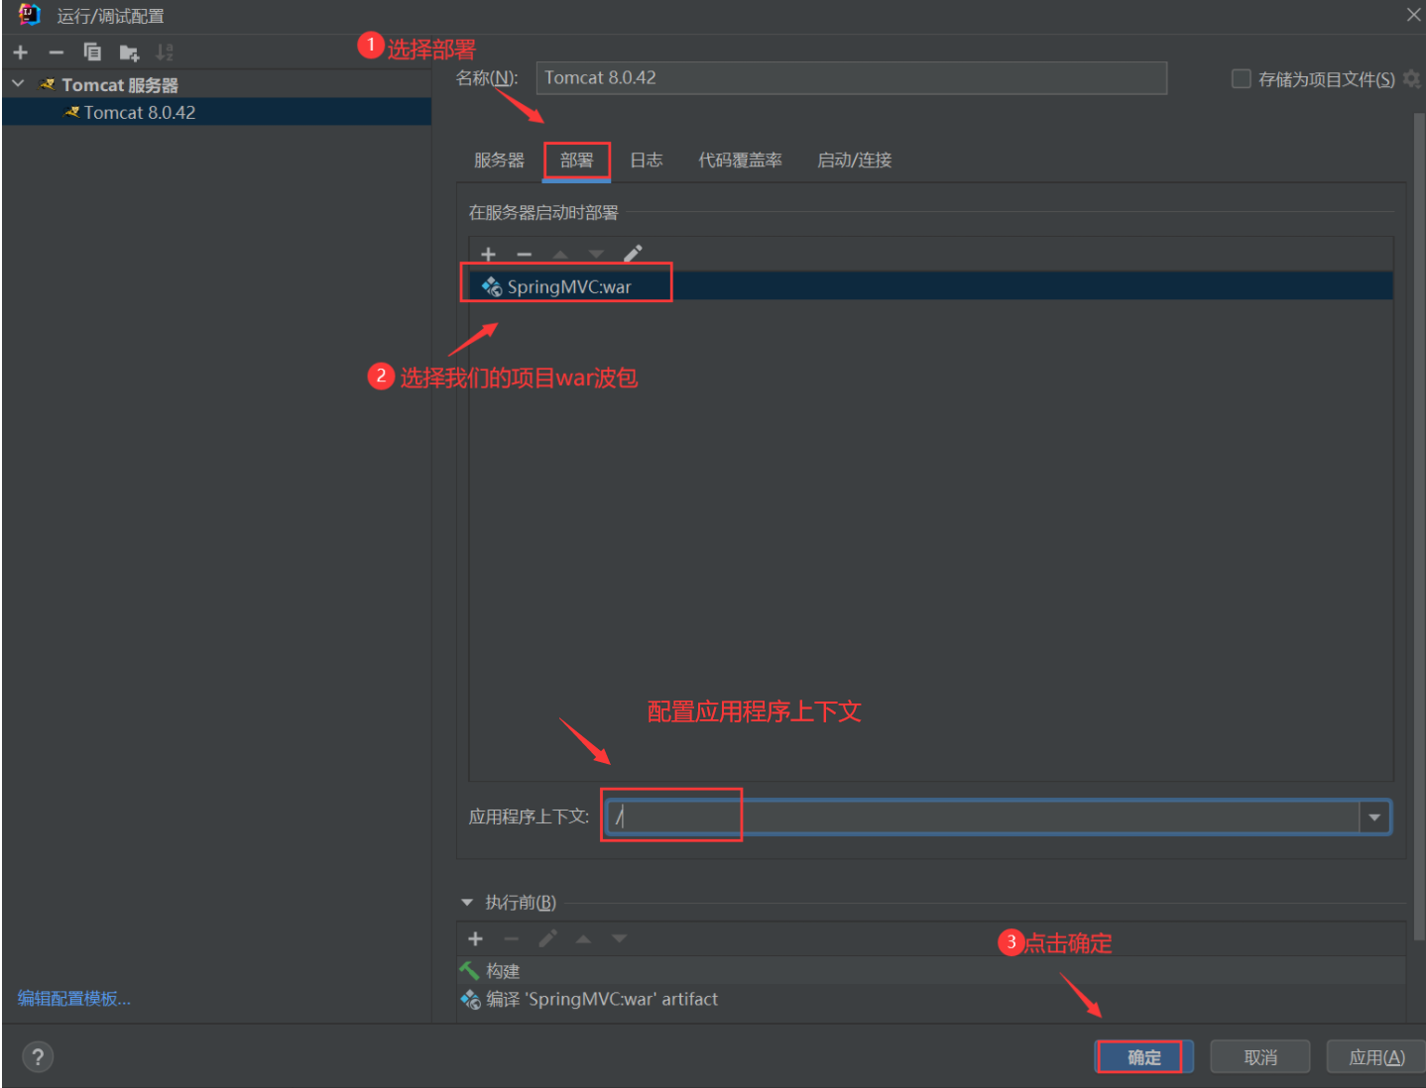The image size is (1426, 1088).
Task: Open help with the question mark button
Action: [38, 1056]
